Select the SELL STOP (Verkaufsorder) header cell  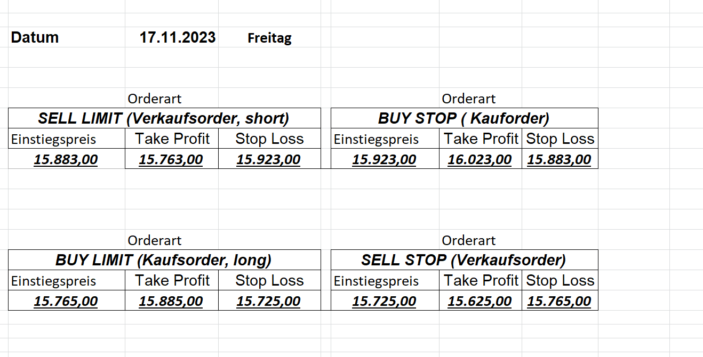pyautogui.click(x=464, y=260)
